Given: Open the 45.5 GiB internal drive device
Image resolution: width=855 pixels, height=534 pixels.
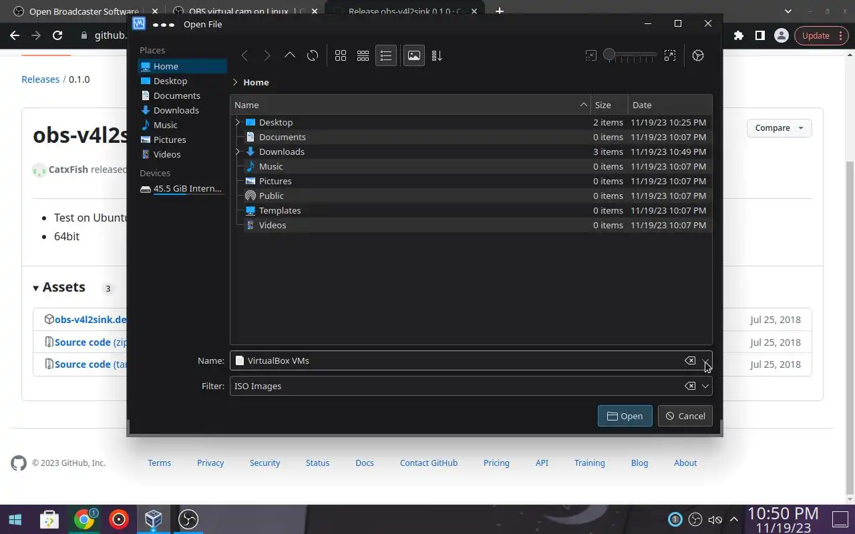Looking at the screenshot, I should (x=182, y=189).
